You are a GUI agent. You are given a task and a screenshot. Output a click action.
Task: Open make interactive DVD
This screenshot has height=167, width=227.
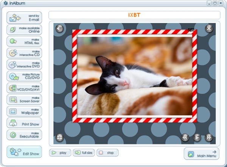pos(24,64)
